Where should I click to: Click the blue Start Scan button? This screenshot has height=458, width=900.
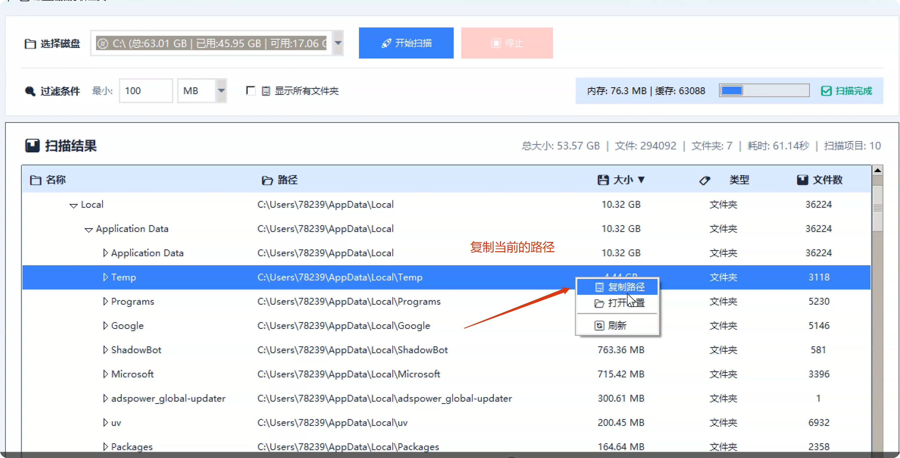pyautogui.click(x=406, y=43)
